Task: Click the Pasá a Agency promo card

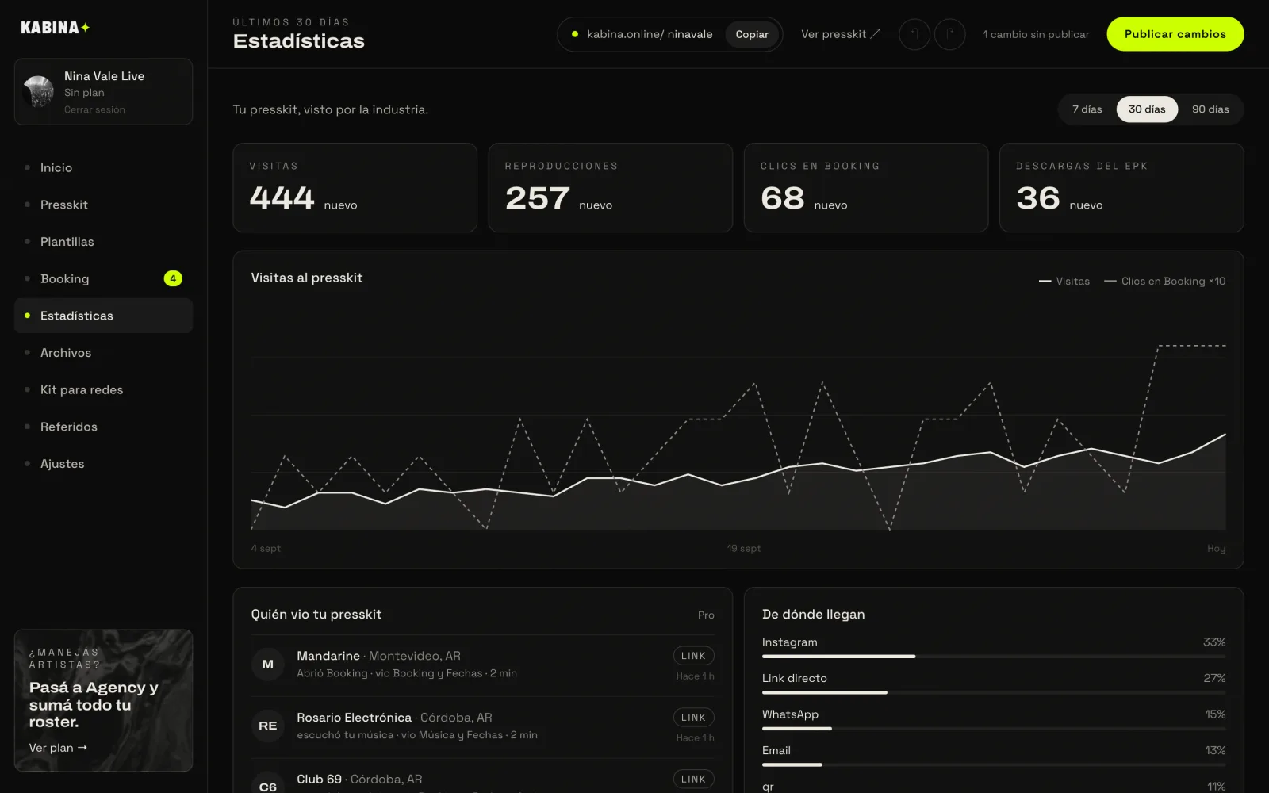Action: click(x=103, y=700)
